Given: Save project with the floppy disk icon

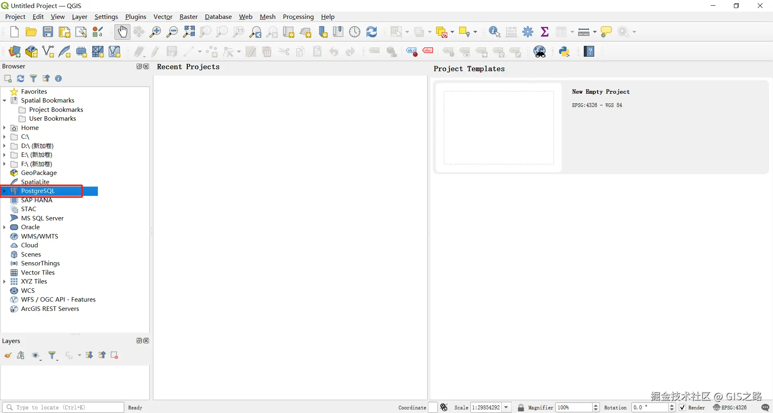Looking at the screenshot, I should (48, 32).
